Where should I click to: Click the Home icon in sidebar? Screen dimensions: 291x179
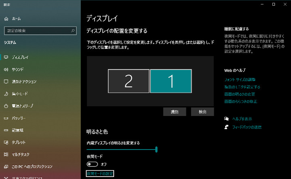tap(6, 19)
